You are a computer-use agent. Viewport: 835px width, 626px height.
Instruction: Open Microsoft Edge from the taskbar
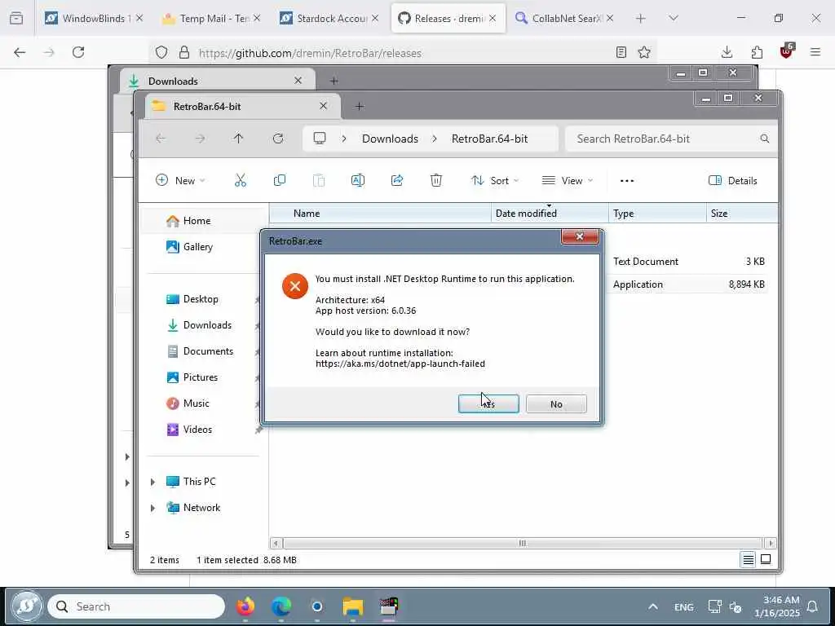(281, 606)
